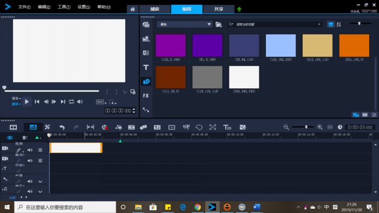Mute the video track speaker icon
The height and width of the screenshot is (213, 379).
30,150
